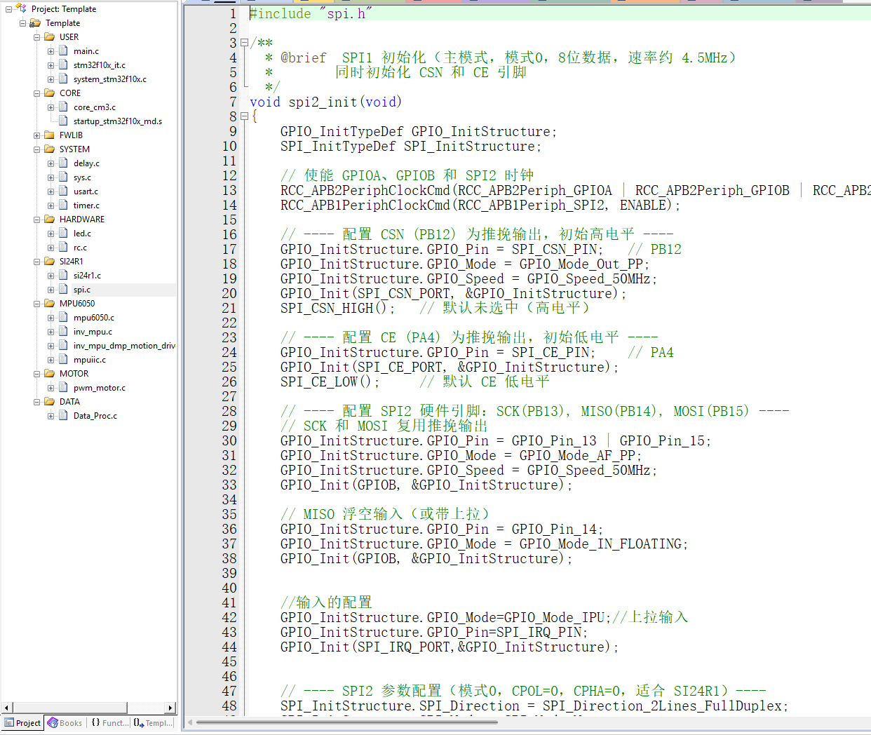Screen dimensions: 871x735
Task: Click the main.c file icon
Action: [63, 50]
